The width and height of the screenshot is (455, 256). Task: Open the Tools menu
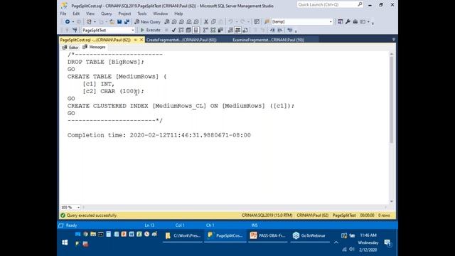pyautogui.click(x=142, y=14)
